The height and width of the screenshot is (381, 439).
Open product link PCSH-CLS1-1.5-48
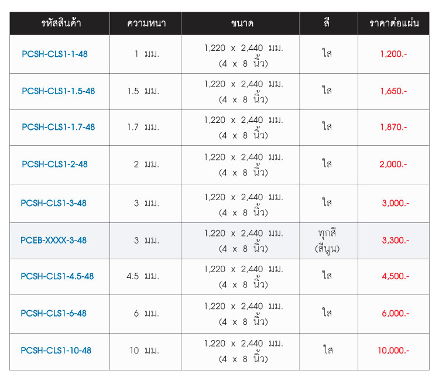[58, 91]
